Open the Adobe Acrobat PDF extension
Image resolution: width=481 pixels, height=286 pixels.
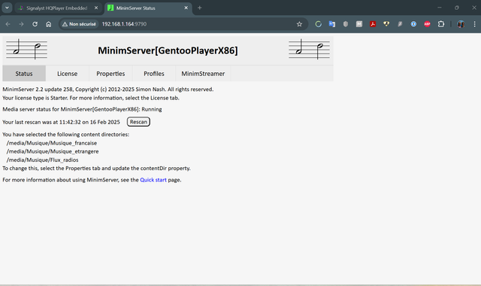(373, 24)
